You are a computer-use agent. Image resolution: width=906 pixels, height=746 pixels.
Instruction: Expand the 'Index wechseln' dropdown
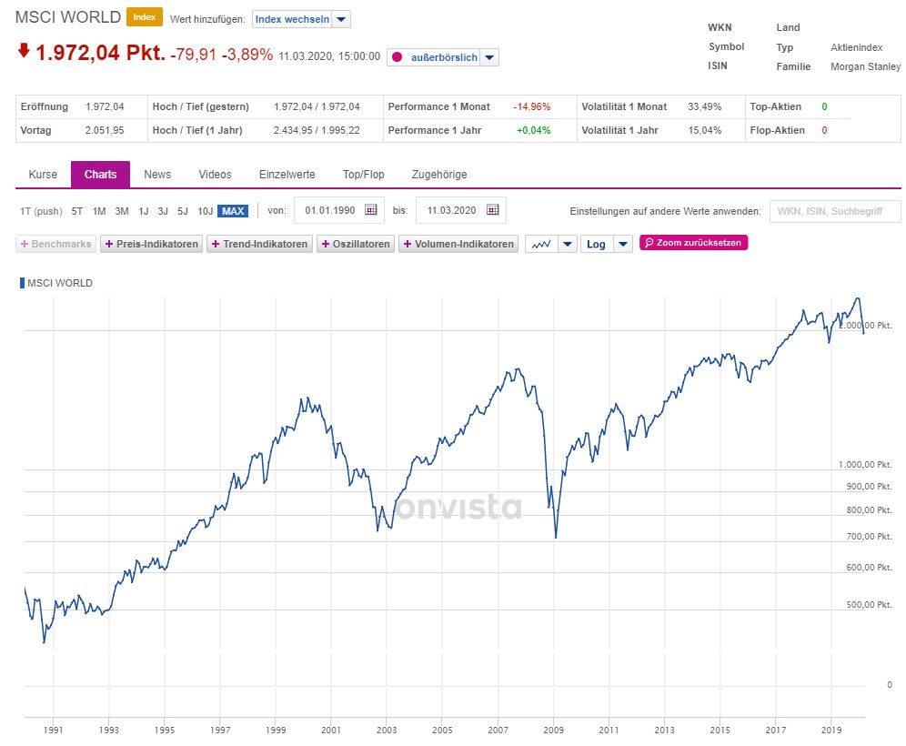pos(340,19)
